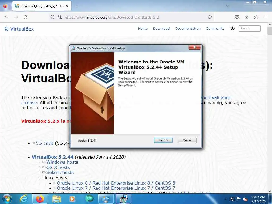The height and width of the screenshot is (204, 272).
Task: Click the VirtualBox site logo
Action: coord(19,29)
